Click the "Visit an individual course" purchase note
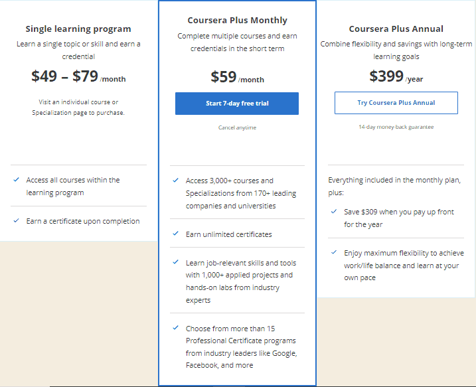The height and width of the screenshot is (387, 476). pyautogui.click(x=78, y=107)
